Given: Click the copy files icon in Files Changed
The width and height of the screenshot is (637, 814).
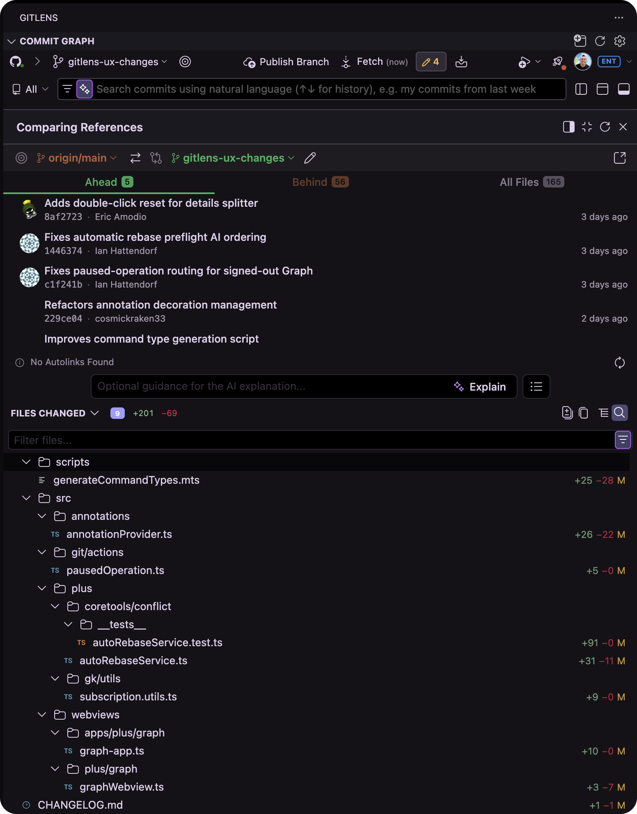Looking at the screenshot, I should click(583, 413).
